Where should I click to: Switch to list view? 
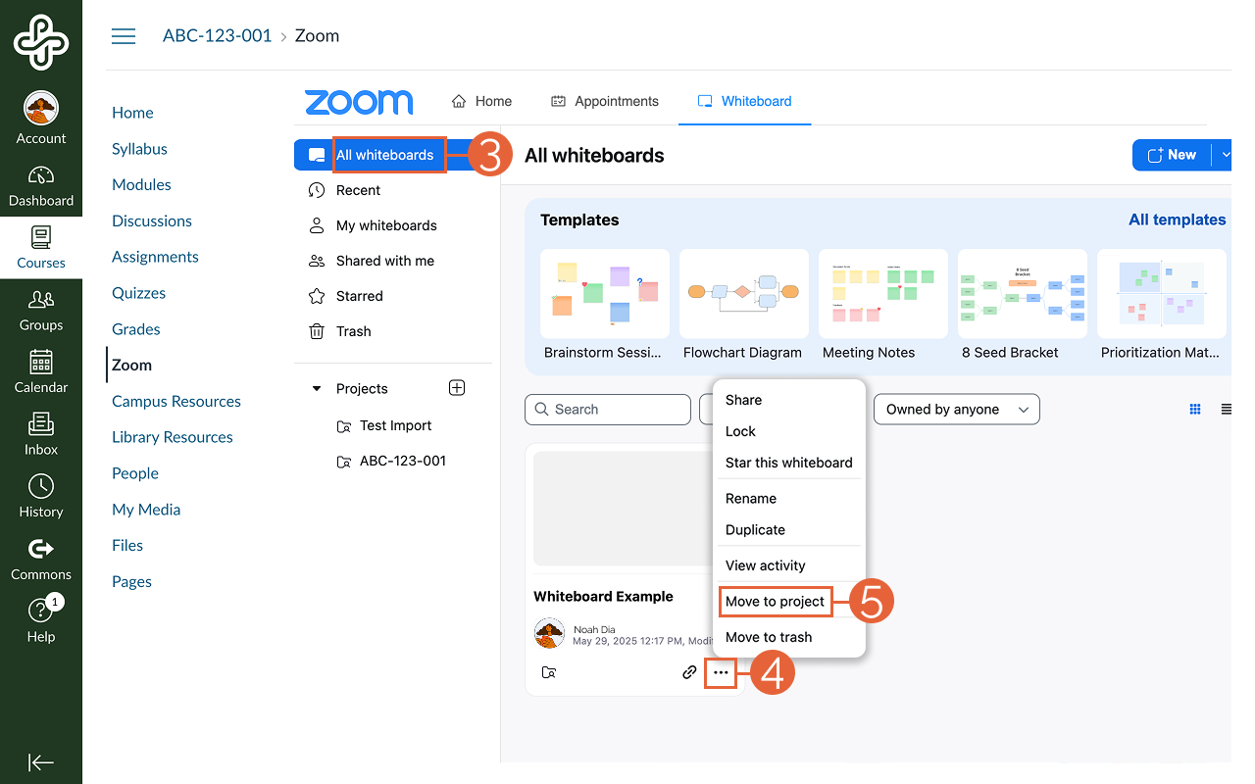click(1226, 410)
